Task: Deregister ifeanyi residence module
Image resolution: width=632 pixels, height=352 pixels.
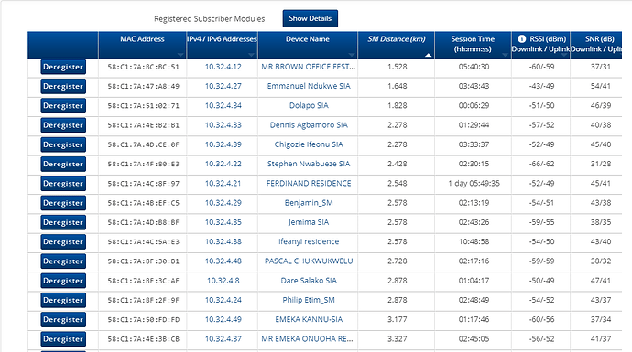Action: click(63, 241)
